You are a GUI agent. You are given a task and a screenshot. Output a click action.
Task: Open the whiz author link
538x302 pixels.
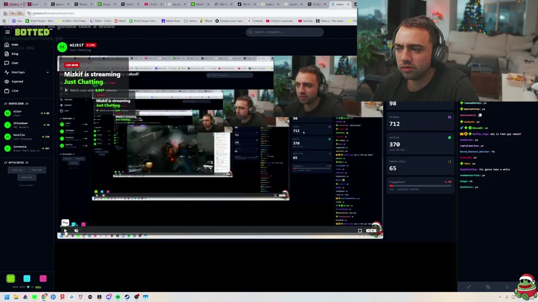point(38,287)
